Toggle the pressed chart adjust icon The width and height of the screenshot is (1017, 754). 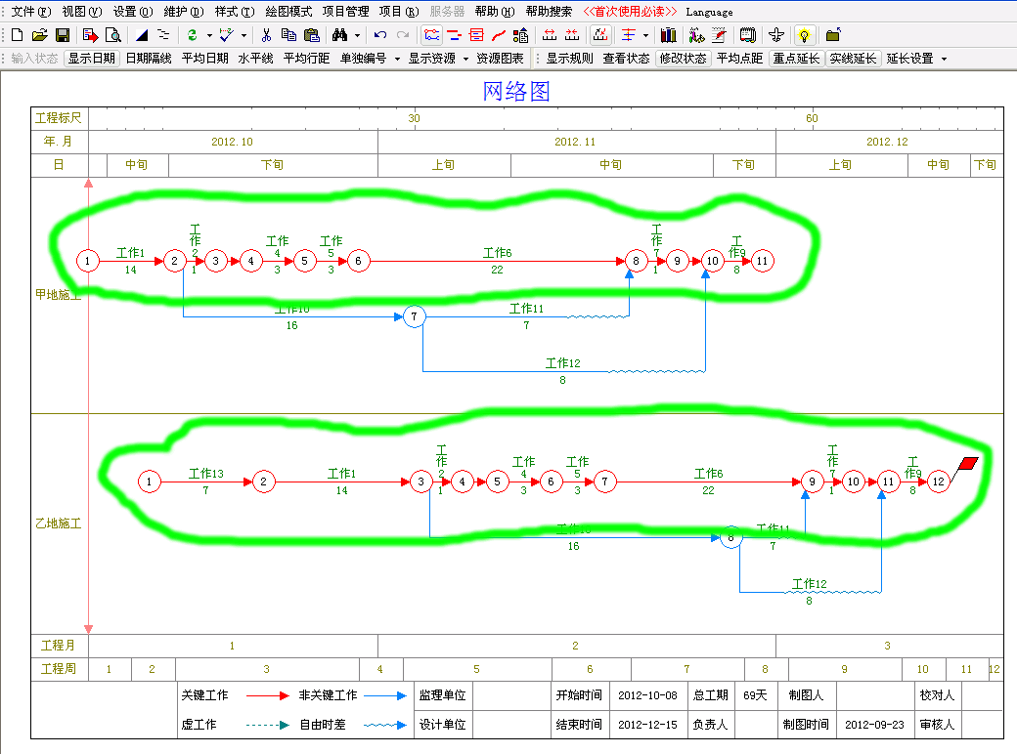pyautogui.click(x=600, y=35)
